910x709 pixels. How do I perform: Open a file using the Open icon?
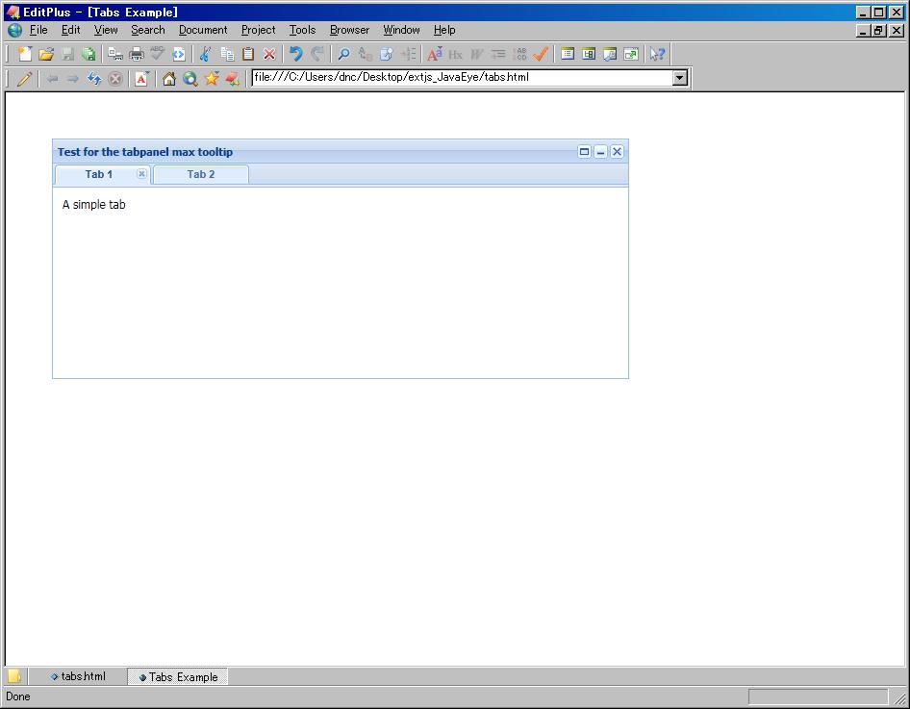(45, 54)
